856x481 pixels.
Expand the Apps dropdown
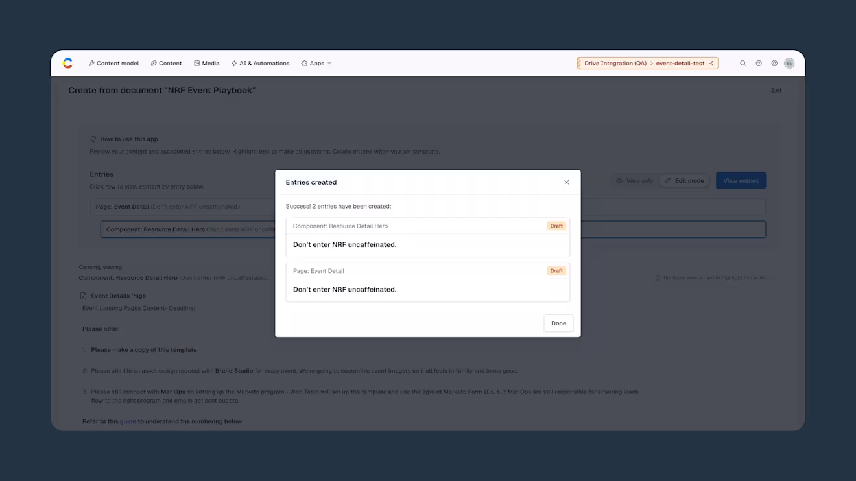click(x=316, y=64)
